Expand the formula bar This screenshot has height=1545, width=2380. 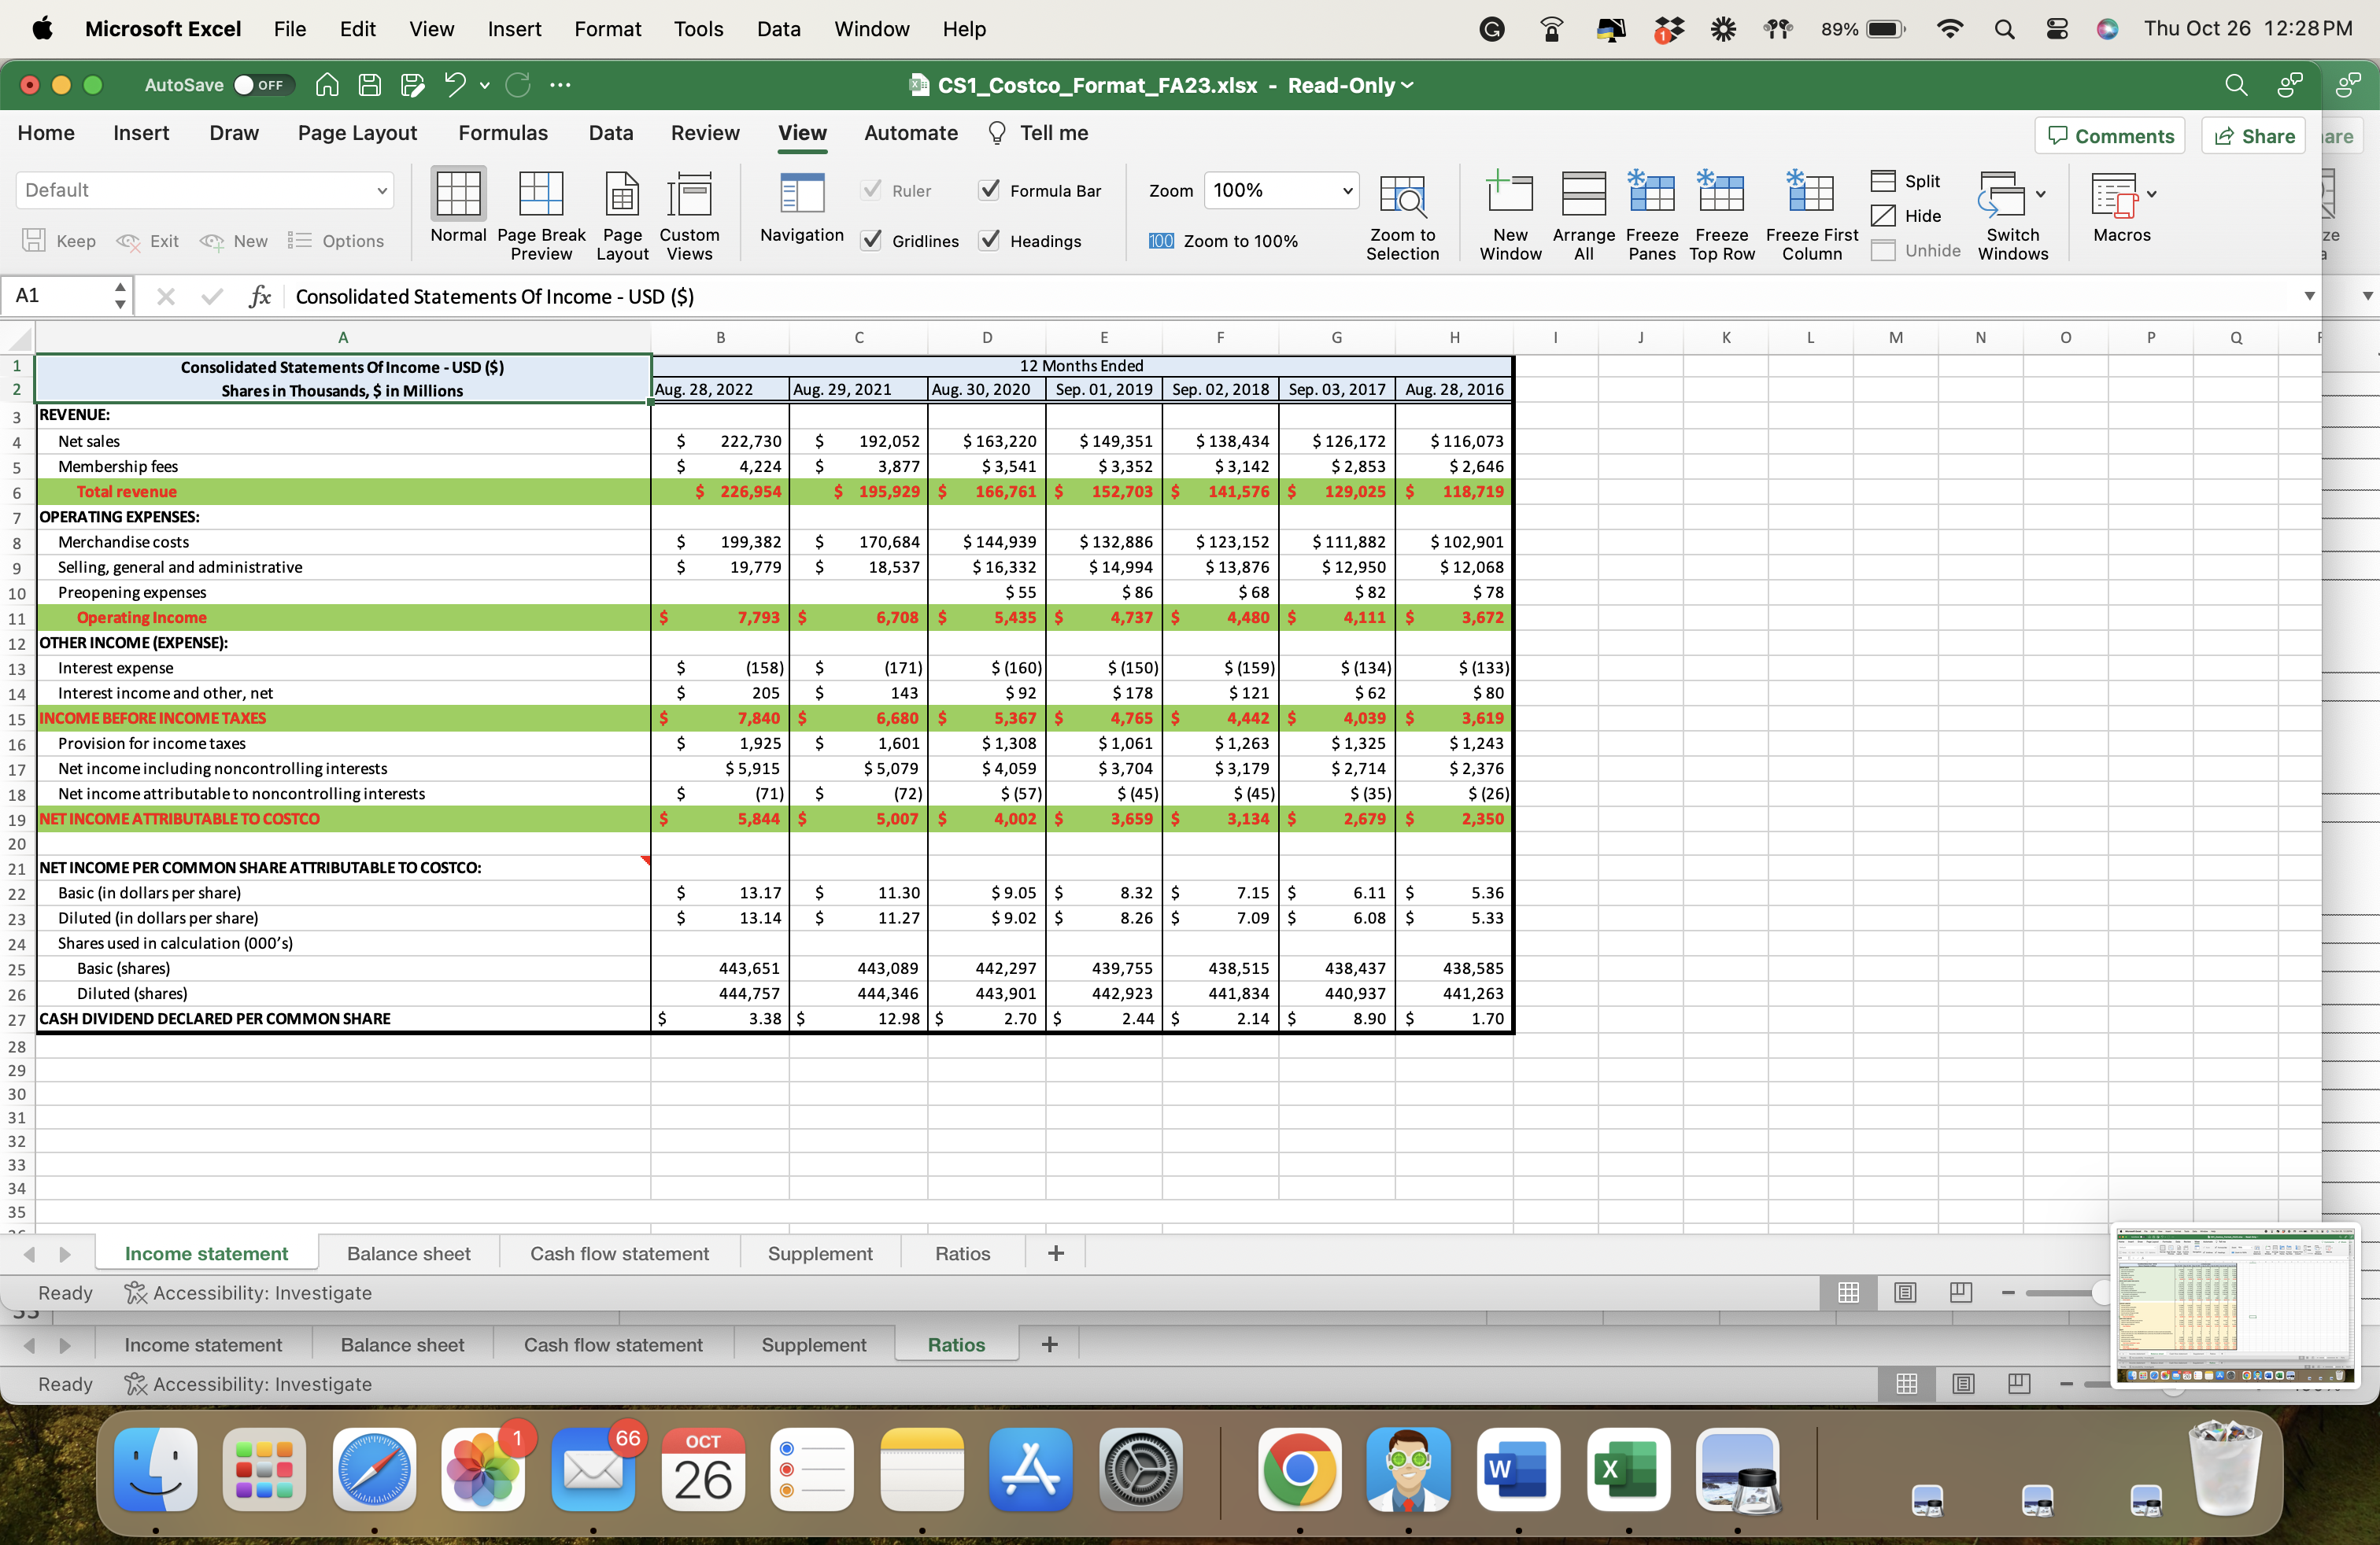(x=2309, y=296)
